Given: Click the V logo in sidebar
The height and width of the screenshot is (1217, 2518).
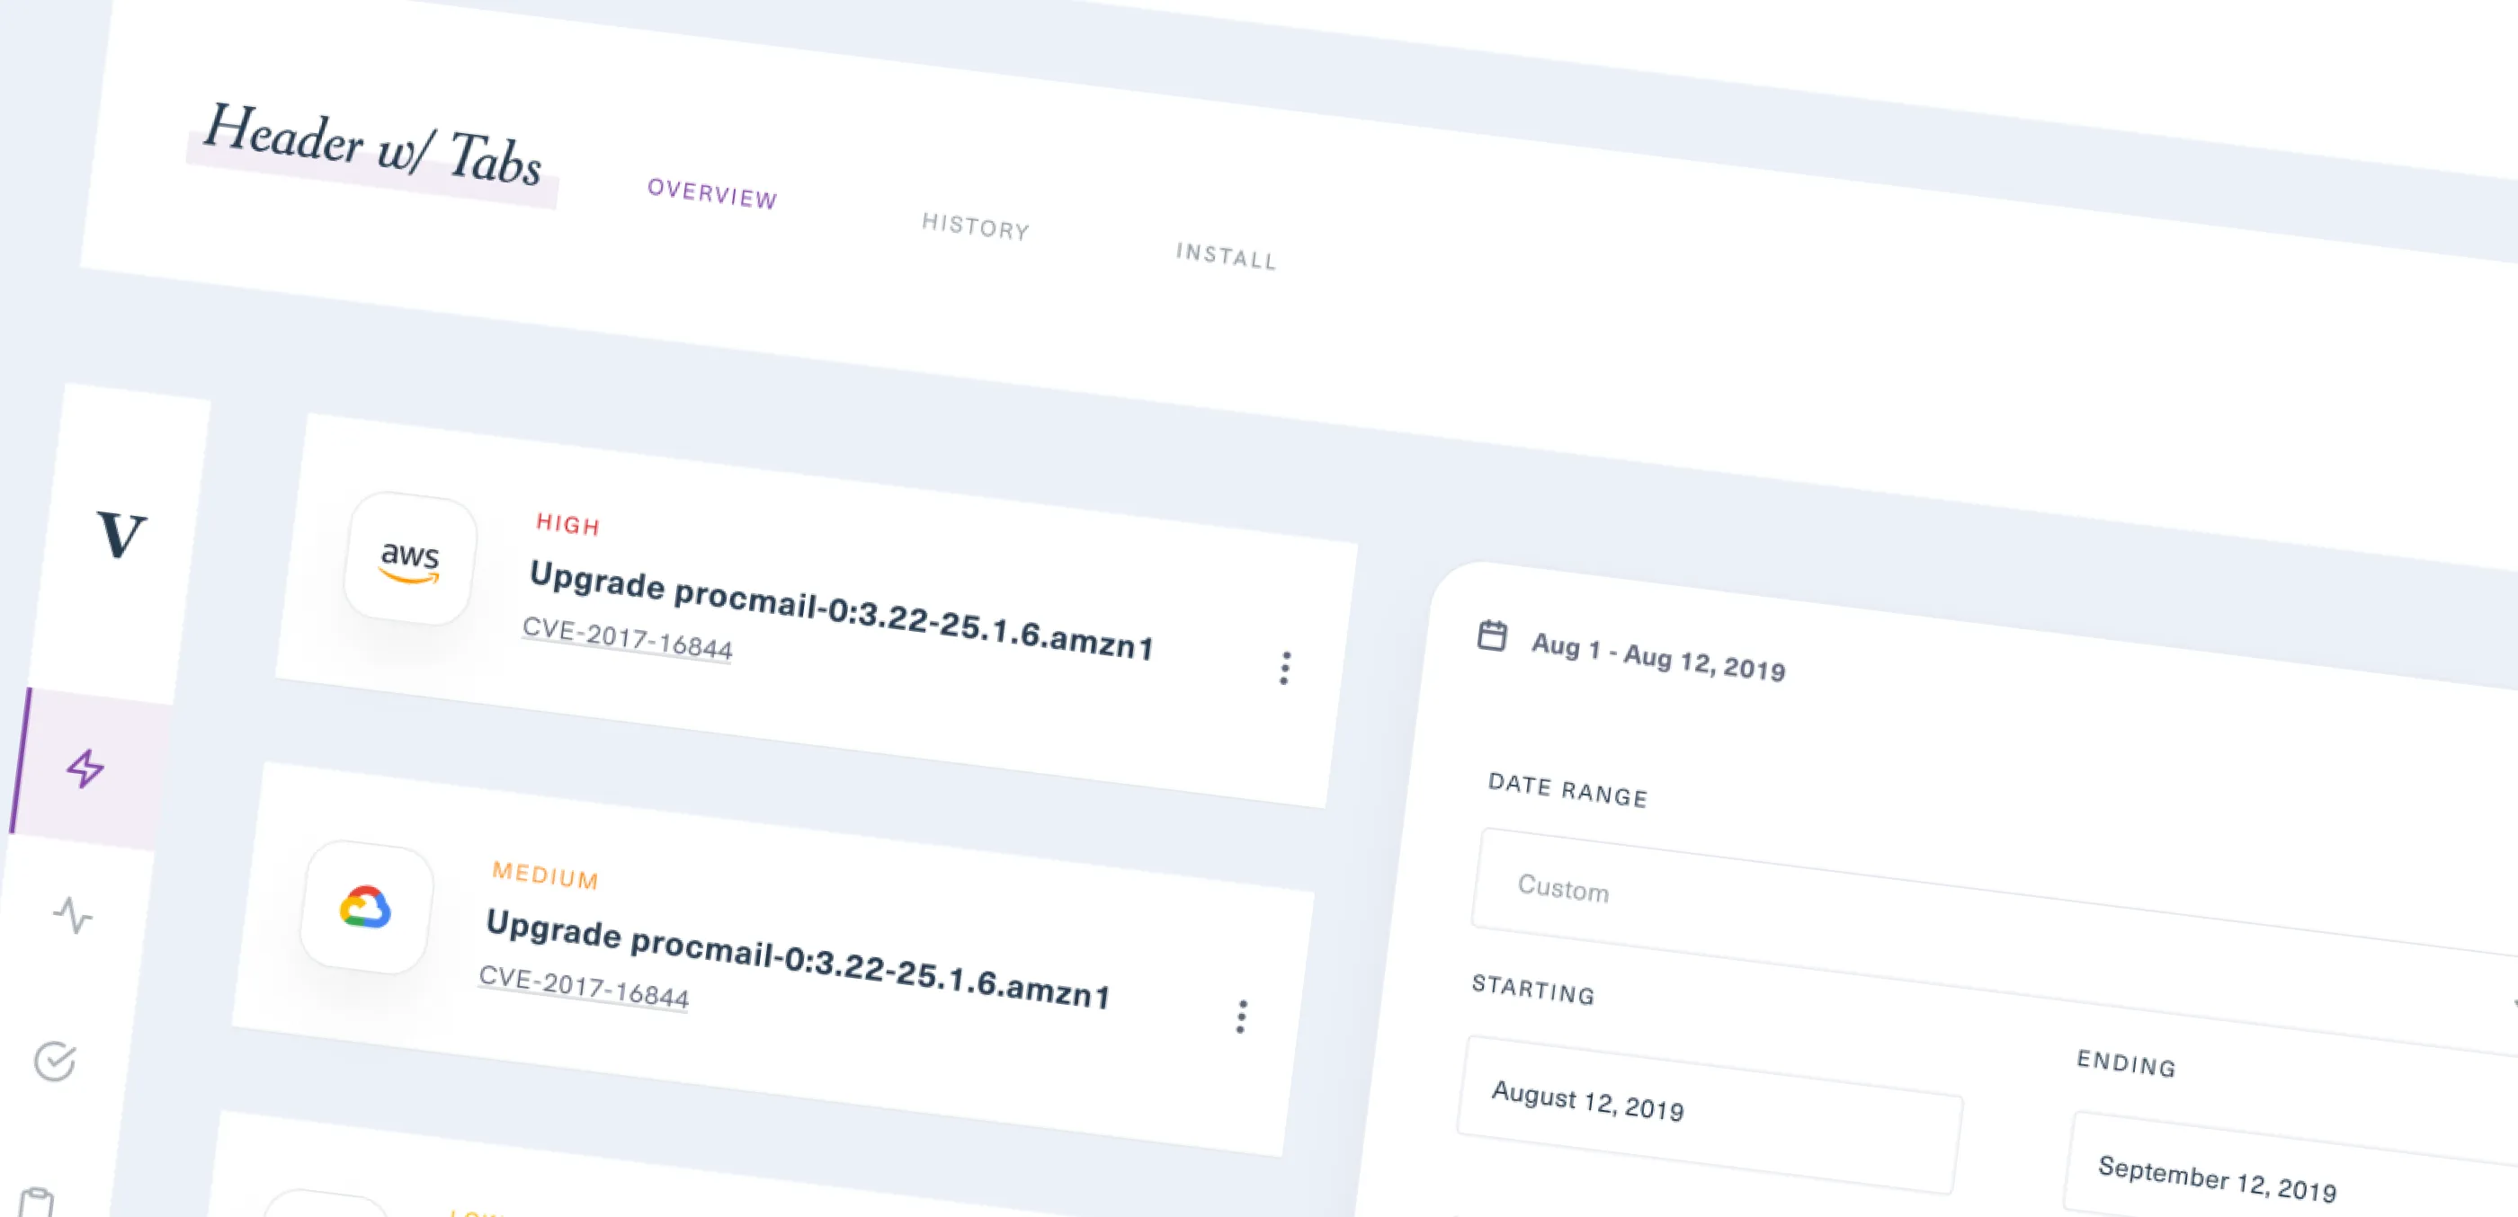Looking at the screenshot, I should [x=122, y=533].
